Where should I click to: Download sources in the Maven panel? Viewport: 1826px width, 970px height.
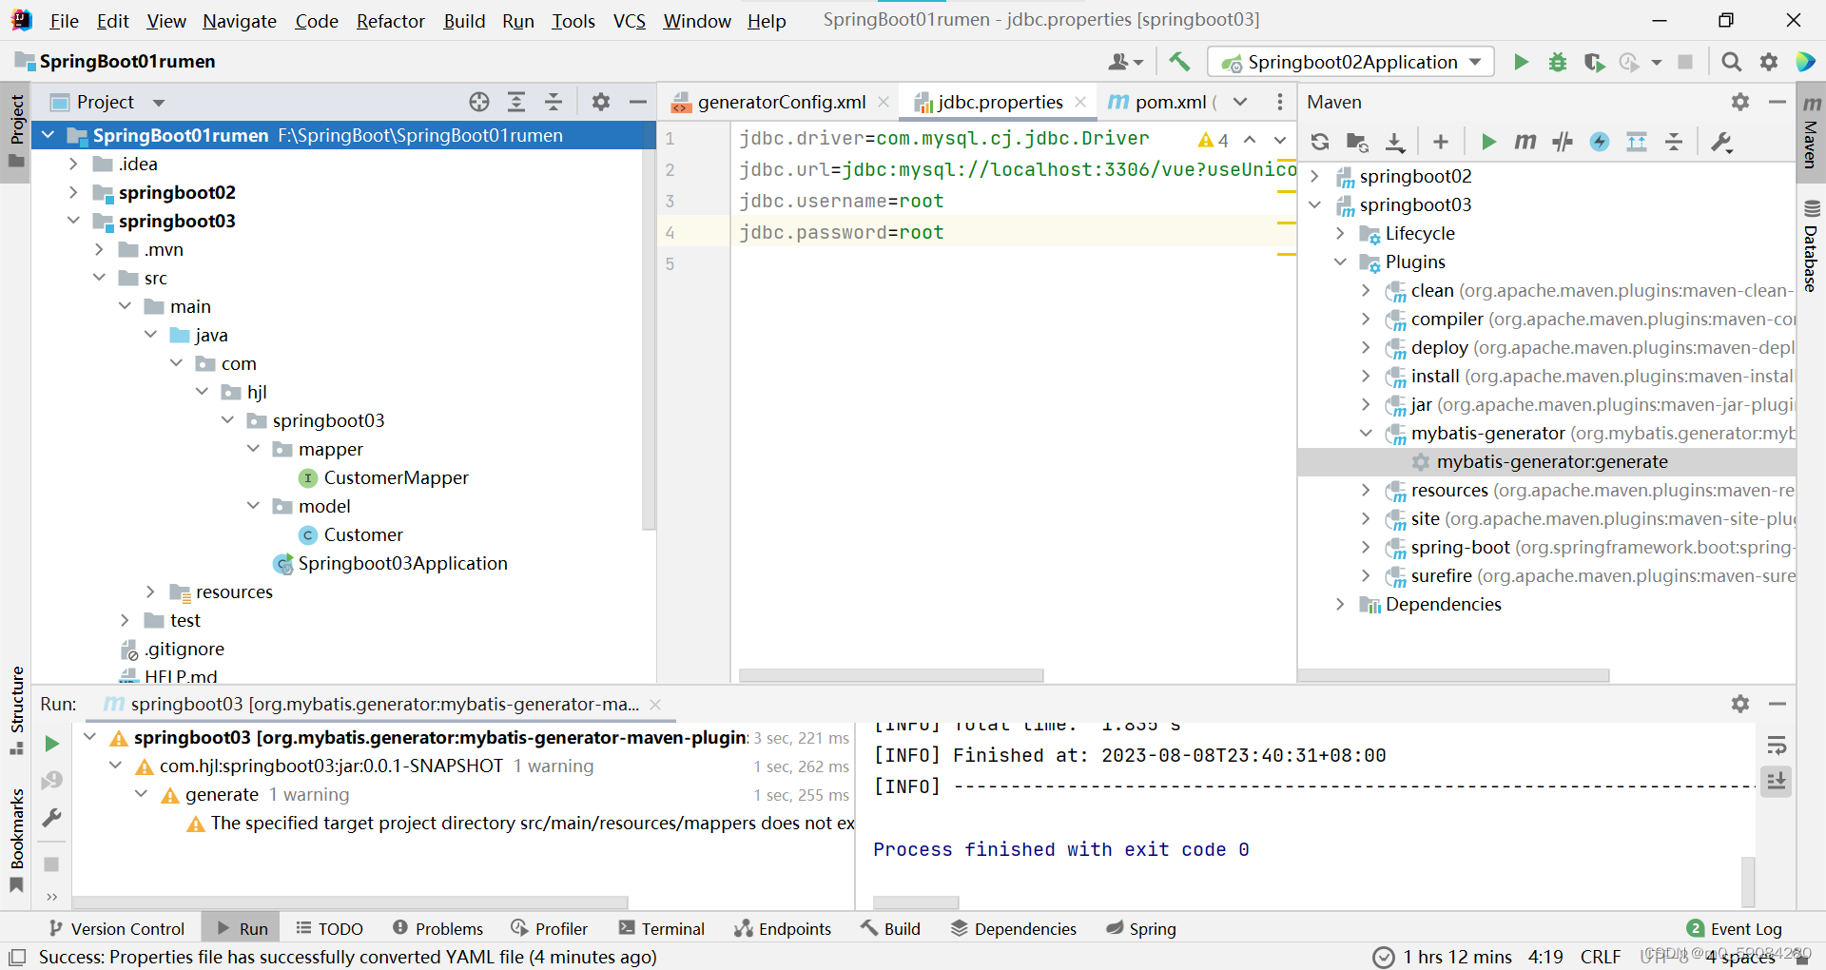[1394, 141]
